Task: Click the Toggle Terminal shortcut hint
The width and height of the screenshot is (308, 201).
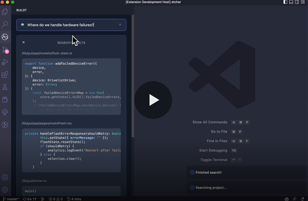Action: (x=221, y=160)
